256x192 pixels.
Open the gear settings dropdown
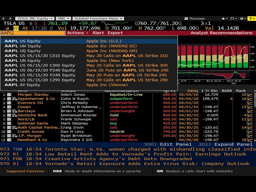pos(243,19)
